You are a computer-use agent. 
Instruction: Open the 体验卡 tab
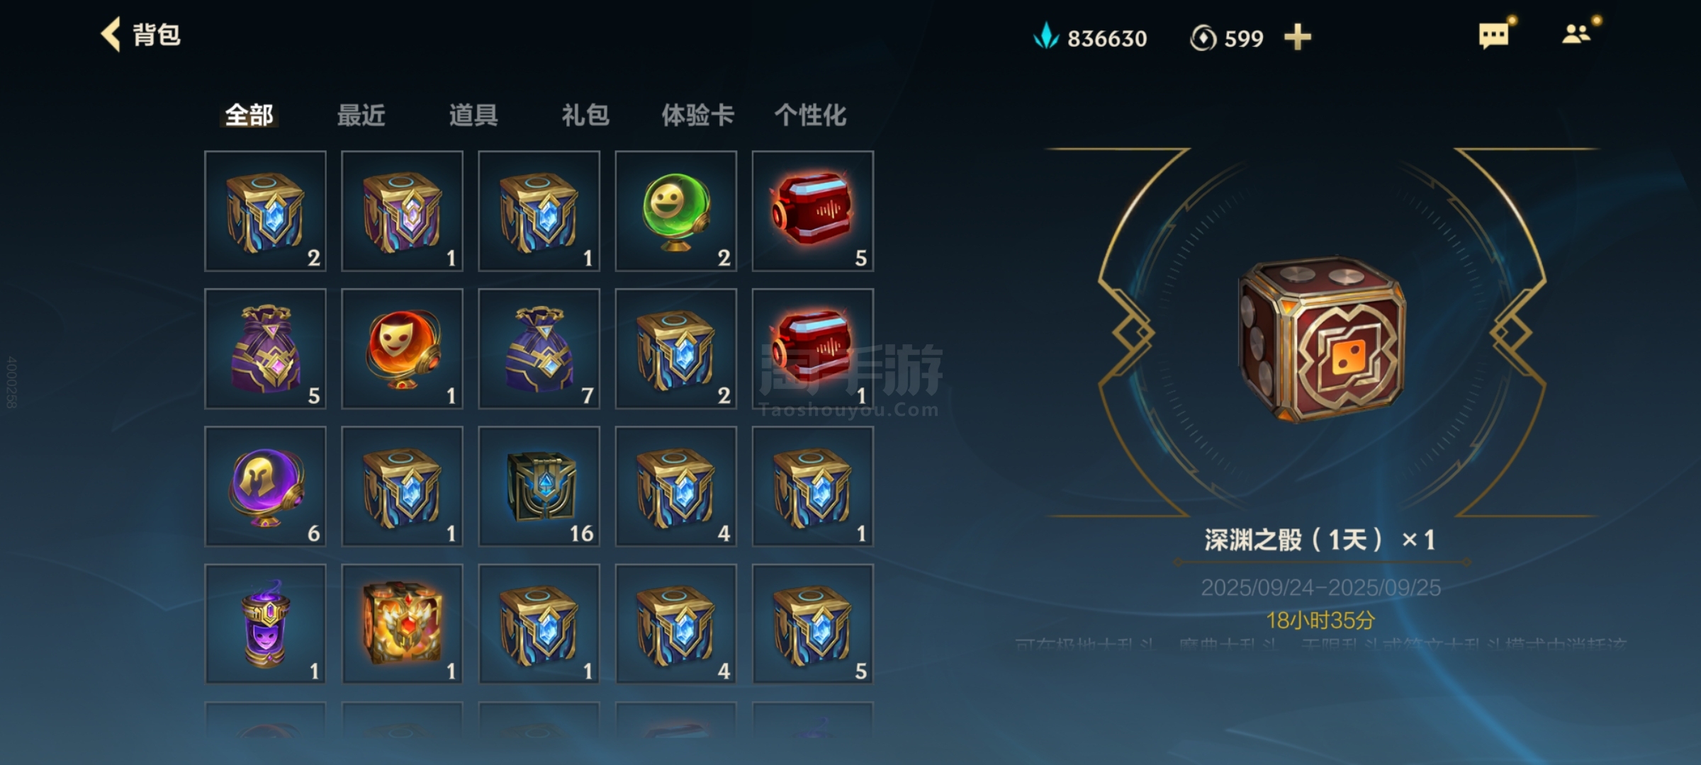point(697,115)
